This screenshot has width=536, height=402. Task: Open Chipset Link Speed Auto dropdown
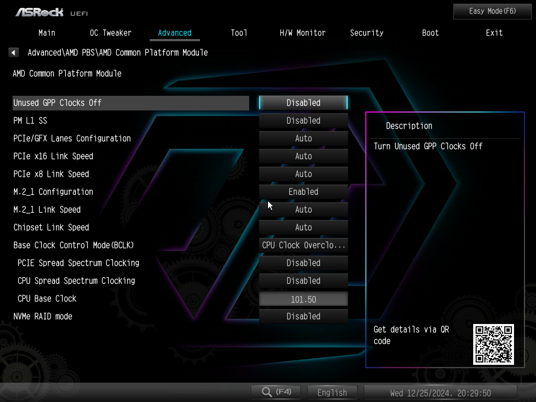click(x=303, y=227)
